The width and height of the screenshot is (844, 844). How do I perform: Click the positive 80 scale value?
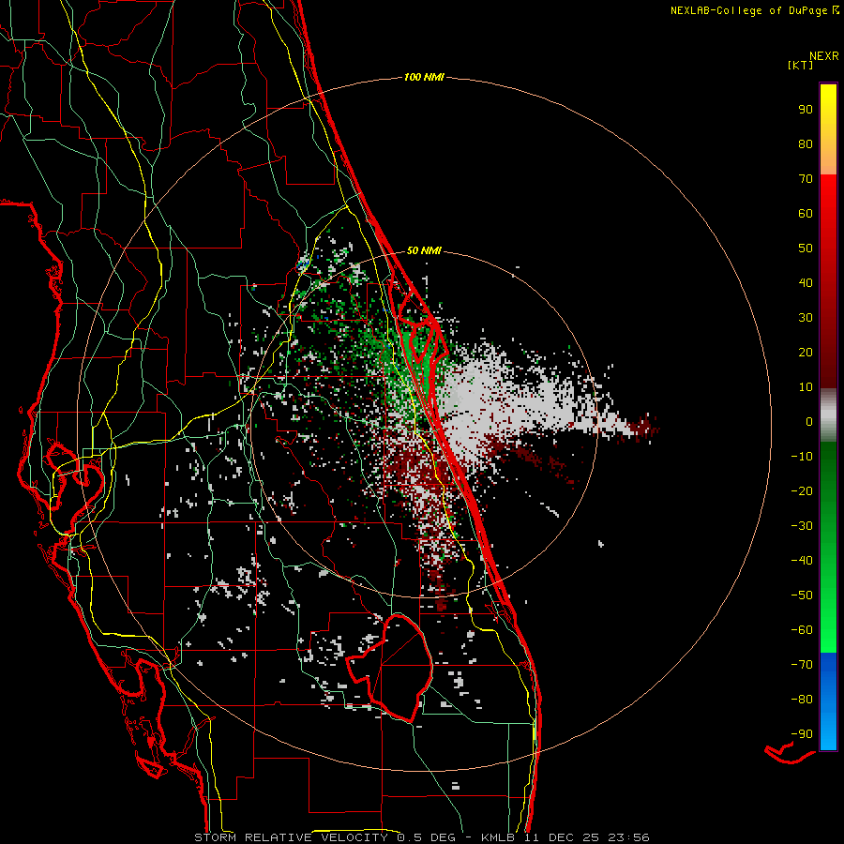click(806, 143)
